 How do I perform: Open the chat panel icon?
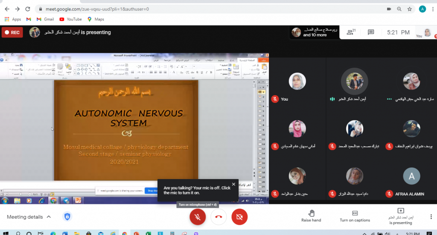371,32
